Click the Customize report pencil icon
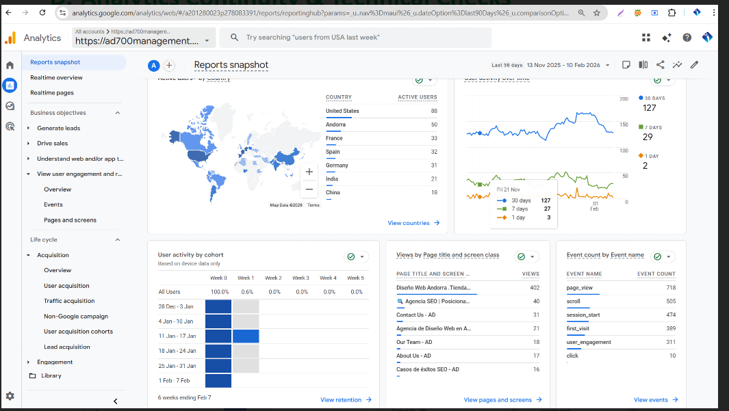 click(x=694, y=65)
